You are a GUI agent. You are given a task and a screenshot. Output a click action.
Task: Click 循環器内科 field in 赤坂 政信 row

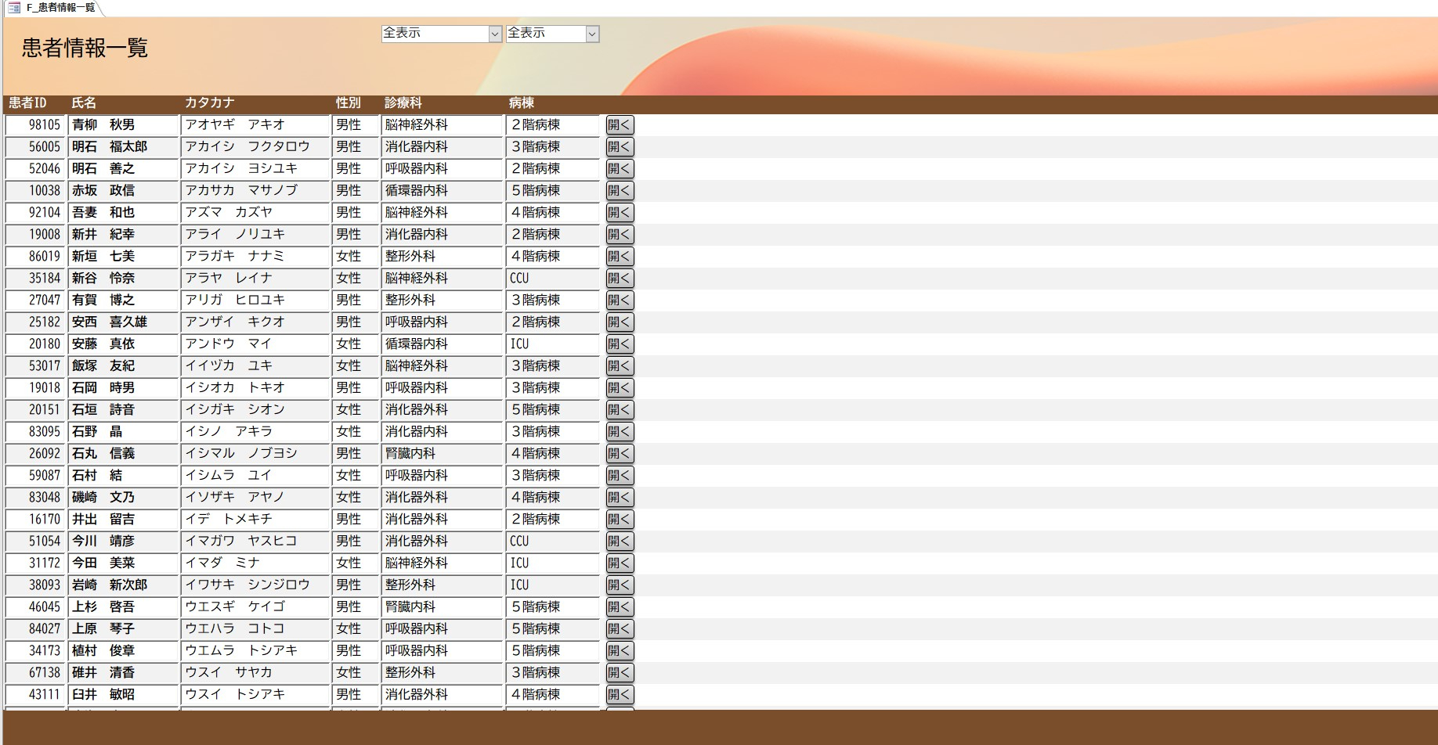(x=442, y=190)
